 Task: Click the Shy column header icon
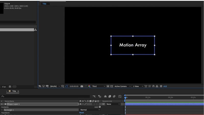click(80, 101)
